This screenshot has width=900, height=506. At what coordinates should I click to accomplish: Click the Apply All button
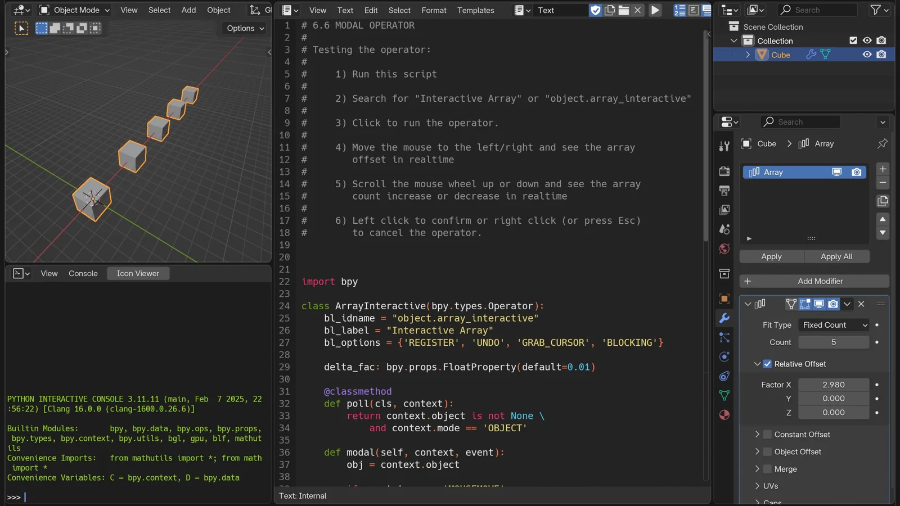click(x=837, y=256)
